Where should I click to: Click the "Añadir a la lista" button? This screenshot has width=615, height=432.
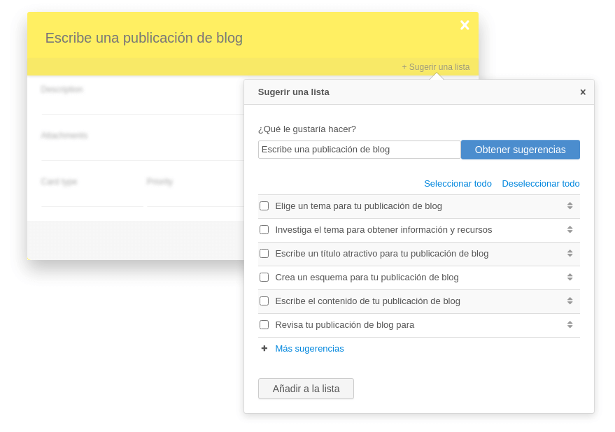pyautogui.click(x=306, y=389)
